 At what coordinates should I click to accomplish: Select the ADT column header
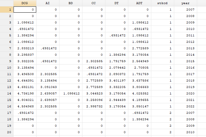(139, 3)
